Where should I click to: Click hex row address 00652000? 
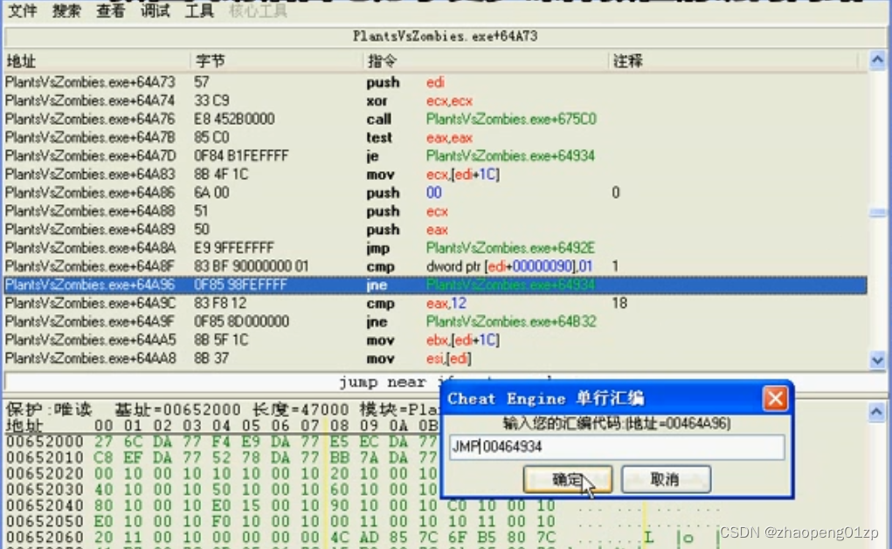pyautogui.click(x=45, y=442)
